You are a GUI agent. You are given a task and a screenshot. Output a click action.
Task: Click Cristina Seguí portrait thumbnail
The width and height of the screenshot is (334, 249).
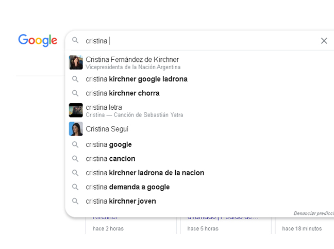[76, 129]
